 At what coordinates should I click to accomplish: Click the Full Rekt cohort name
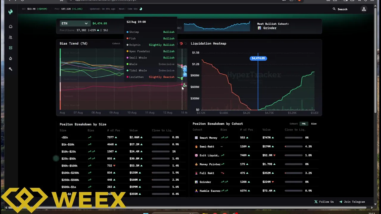(x=207, y=173)
